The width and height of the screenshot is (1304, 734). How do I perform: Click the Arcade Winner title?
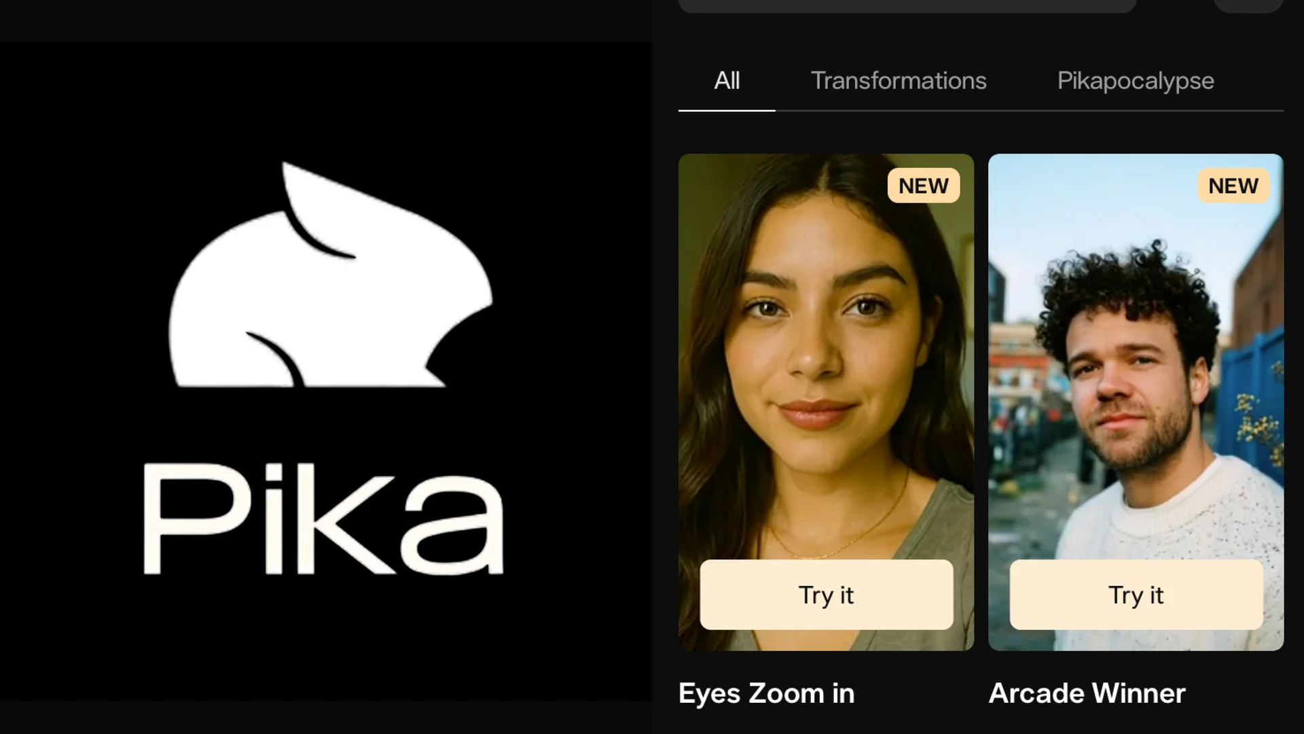(x=1087, y=694)
